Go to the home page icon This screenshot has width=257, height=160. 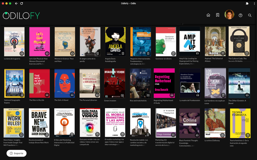pos(208,15)
